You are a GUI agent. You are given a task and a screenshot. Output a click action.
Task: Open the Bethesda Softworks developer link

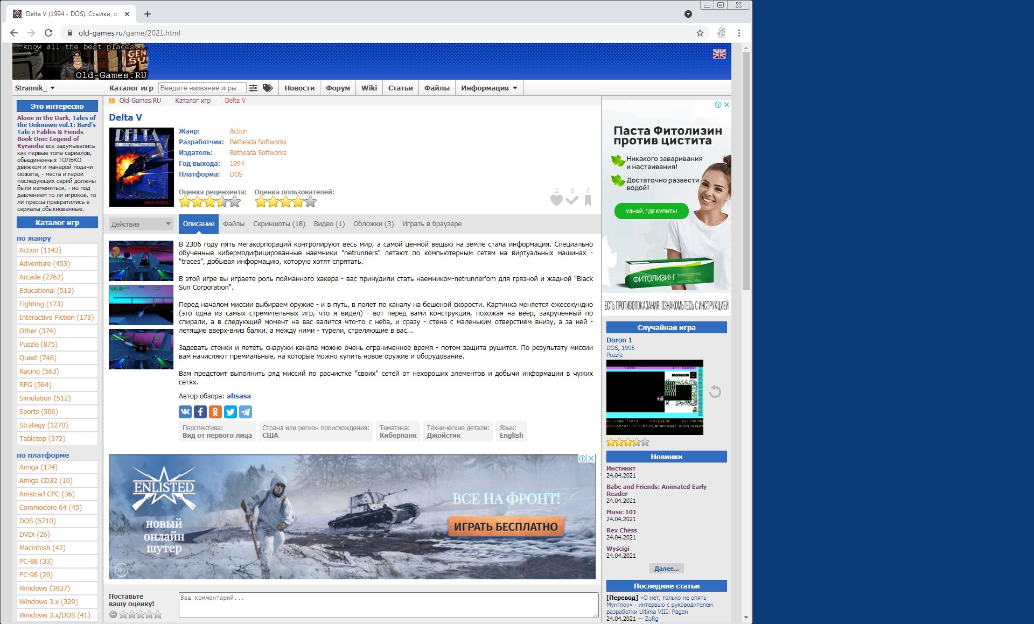coord(257,142)
